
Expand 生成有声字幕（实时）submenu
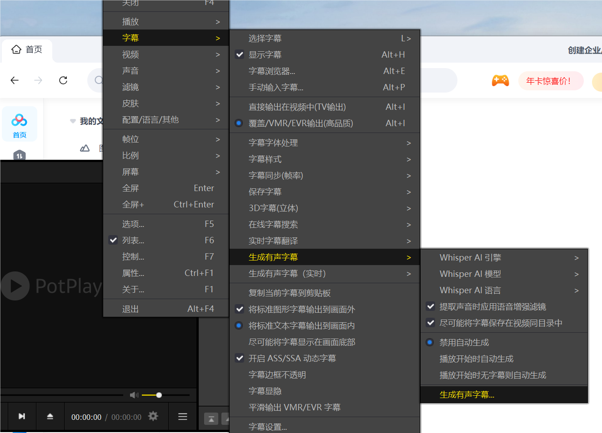pos(325,273)
